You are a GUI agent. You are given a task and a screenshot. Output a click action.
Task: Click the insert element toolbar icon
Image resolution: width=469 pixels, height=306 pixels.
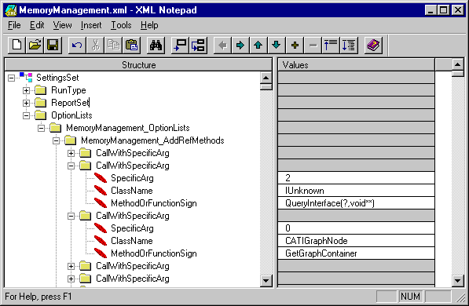181,46
